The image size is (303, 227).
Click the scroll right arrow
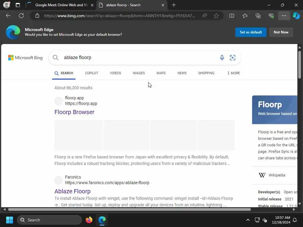pyautogui.click(x=294, y=210)
